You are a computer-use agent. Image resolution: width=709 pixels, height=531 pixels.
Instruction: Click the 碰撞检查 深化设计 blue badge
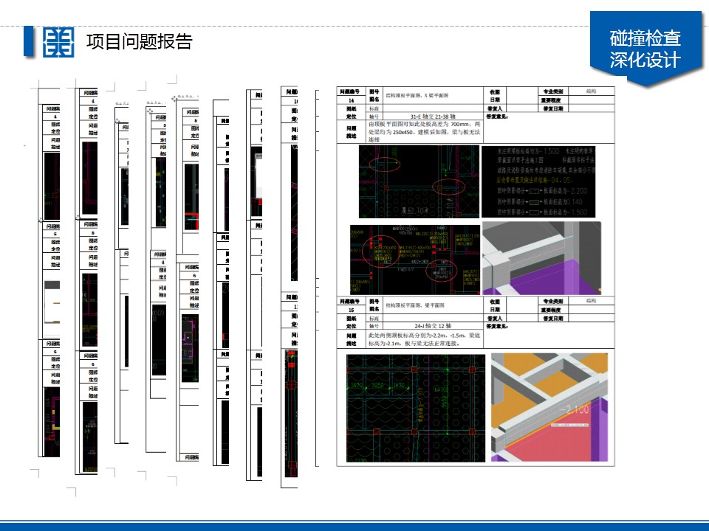click(x=645, y=49)
